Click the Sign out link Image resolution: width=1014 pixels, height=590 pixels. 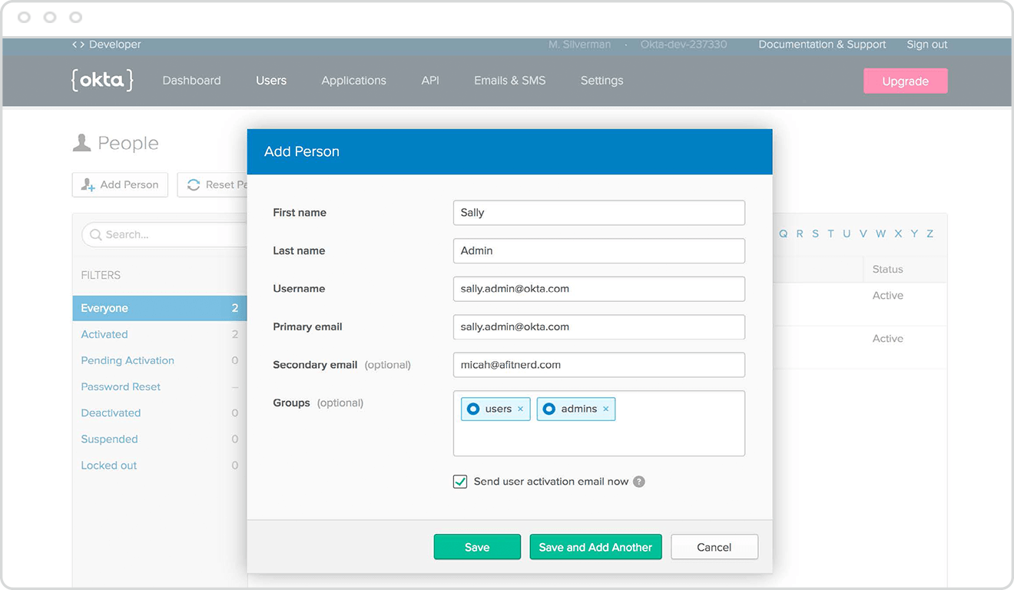pyautogui.click(x=926, y=45)
